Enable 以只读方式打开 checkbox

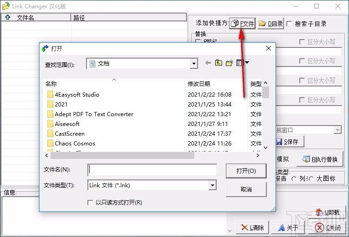[x=90, y=203]
